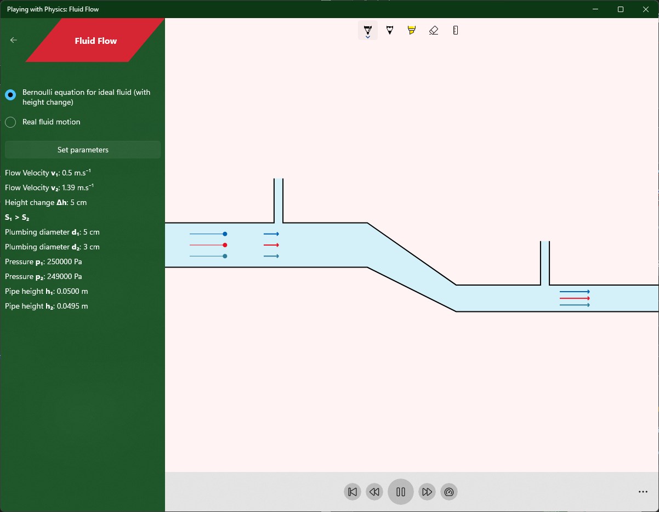Screen dimensions: 659x512
Task: Go back using the arrow icon
Action: point(14,40)
